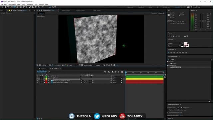Hide the Camera 1 layer

click(37, 79)
